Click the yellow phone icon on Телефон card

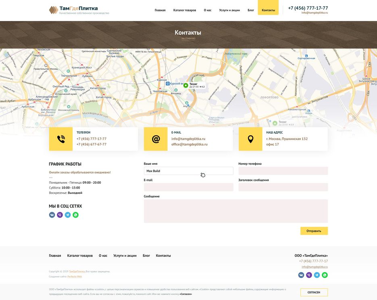[x=61, y=139]
